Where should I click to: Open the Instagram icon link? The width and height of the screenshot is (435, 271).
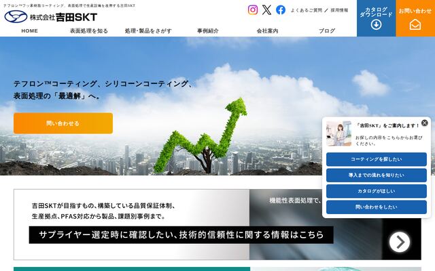[253, 10]
